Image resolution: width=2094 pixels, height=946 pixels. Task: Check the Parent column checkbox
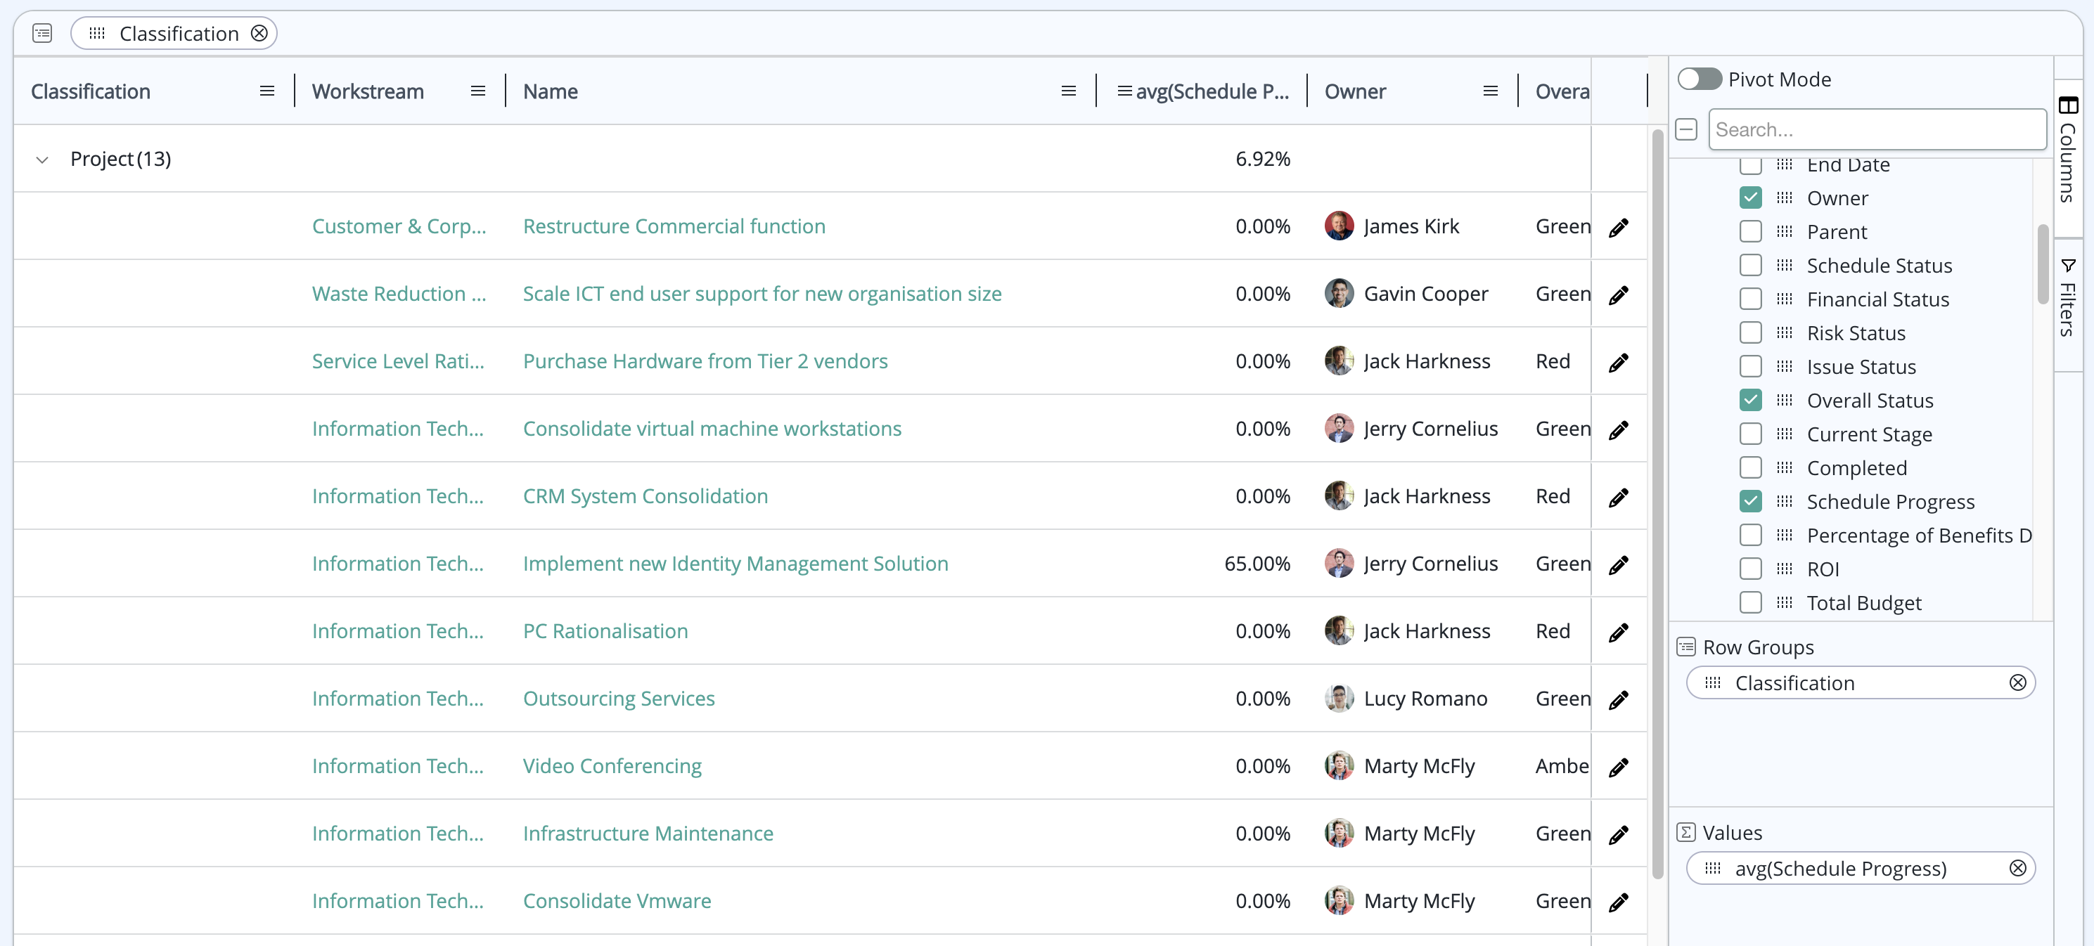pos(1751,232)
